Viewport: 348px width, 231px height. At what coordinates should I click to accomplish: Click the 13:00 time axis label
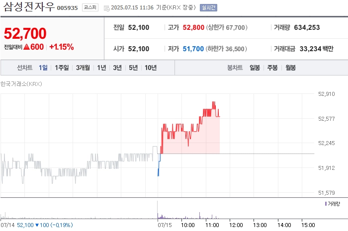[x=260, y=225]
